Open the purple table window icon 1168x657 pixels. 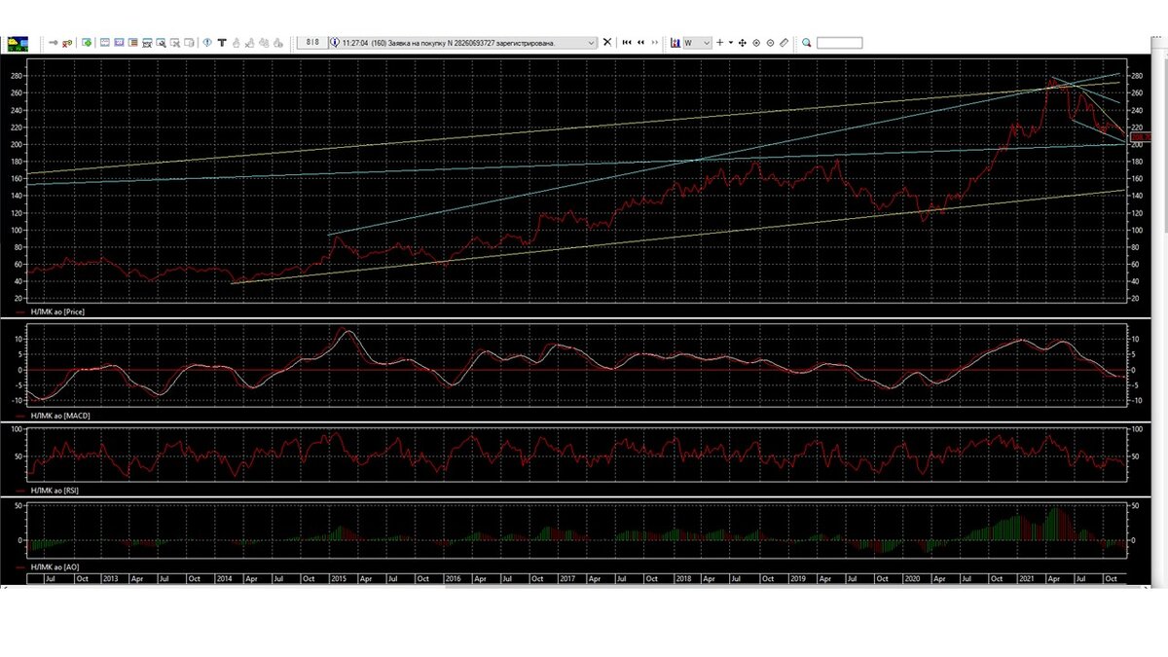119,43
